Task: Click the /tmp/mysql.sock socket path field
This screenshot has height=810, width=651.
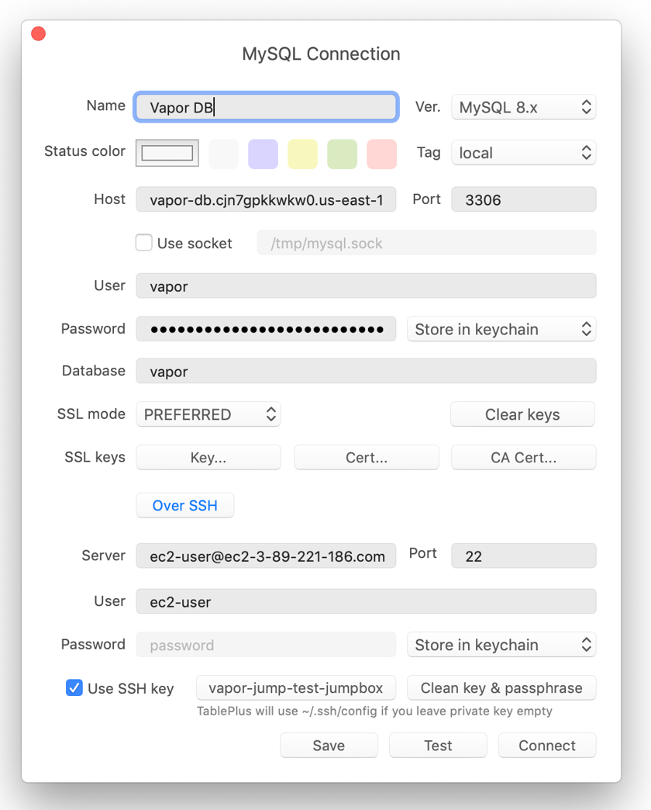Action: click(x=426, y=243)
